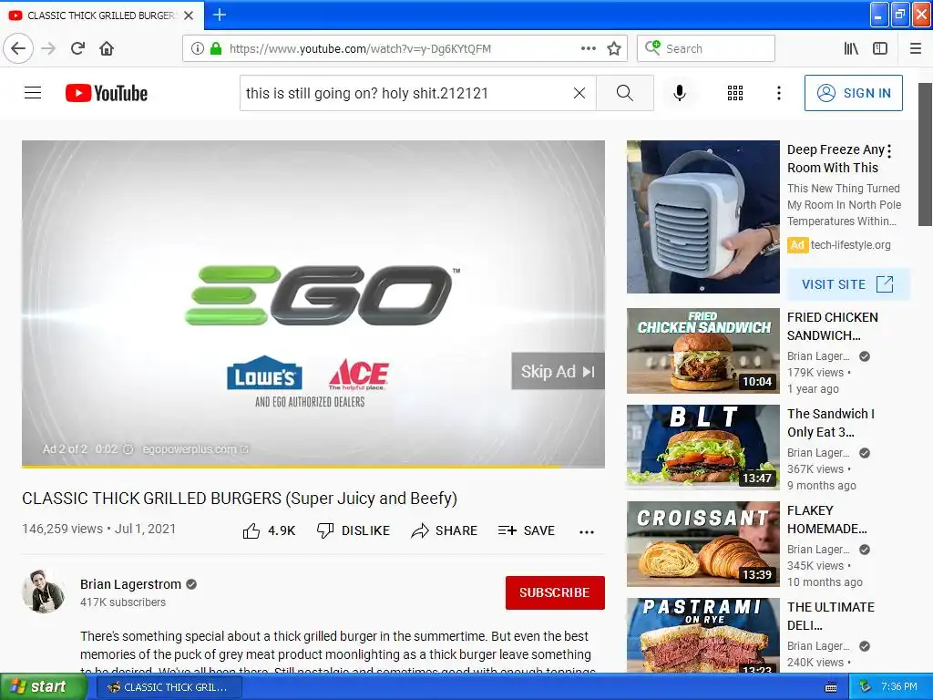Click the SIGN IN button
Screen dimensions: 933x700
click(853, 93)
